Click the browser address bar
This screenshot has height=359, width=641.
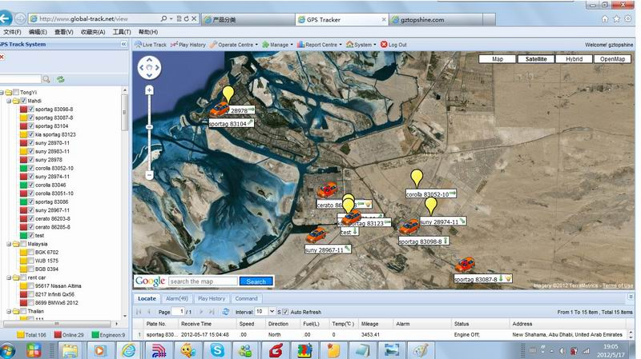[98, 18]
